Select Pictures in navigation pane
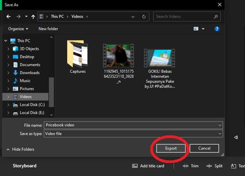Viewport: 245px width, 176px height. pos(27,88)
